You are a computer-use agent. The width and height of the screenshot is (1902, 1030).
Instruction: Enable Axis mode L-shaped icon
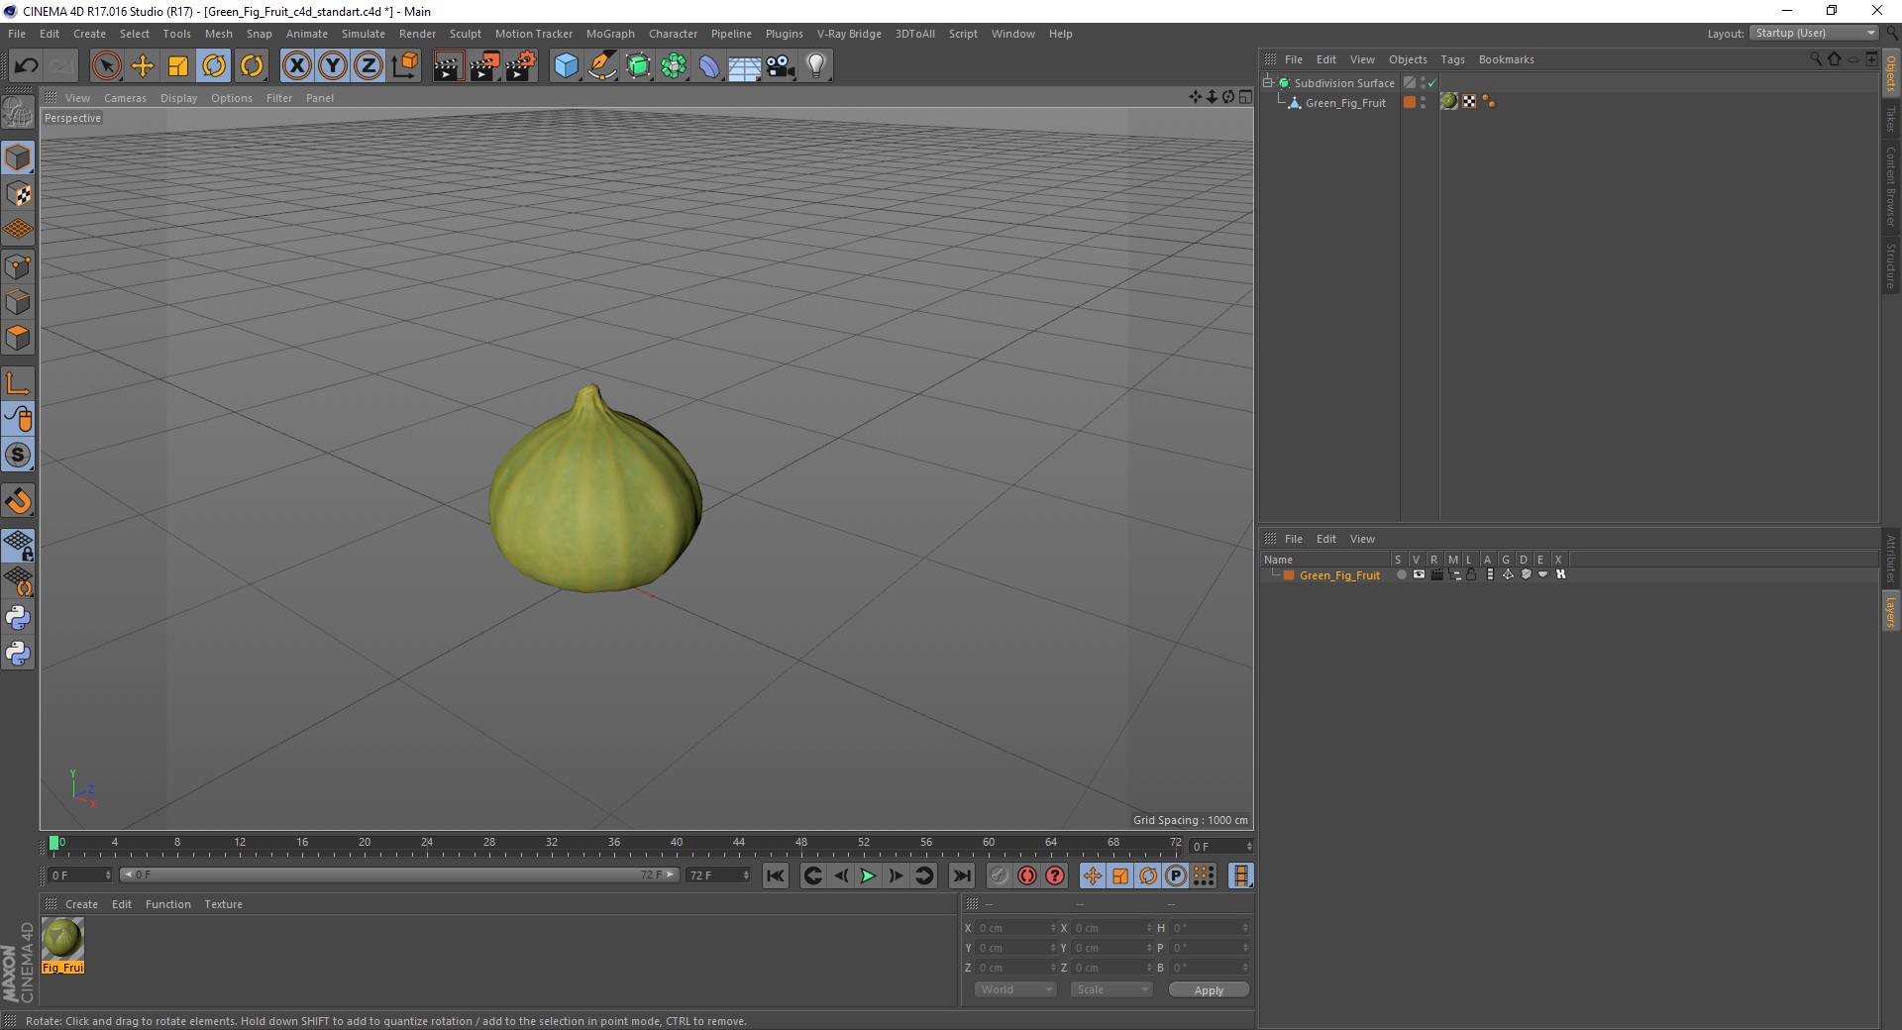pos(18,383)
